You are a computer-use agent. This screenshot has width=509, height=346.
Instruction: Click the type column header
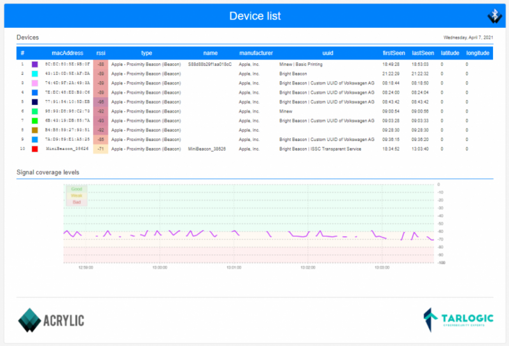click(x=146, y=53)
